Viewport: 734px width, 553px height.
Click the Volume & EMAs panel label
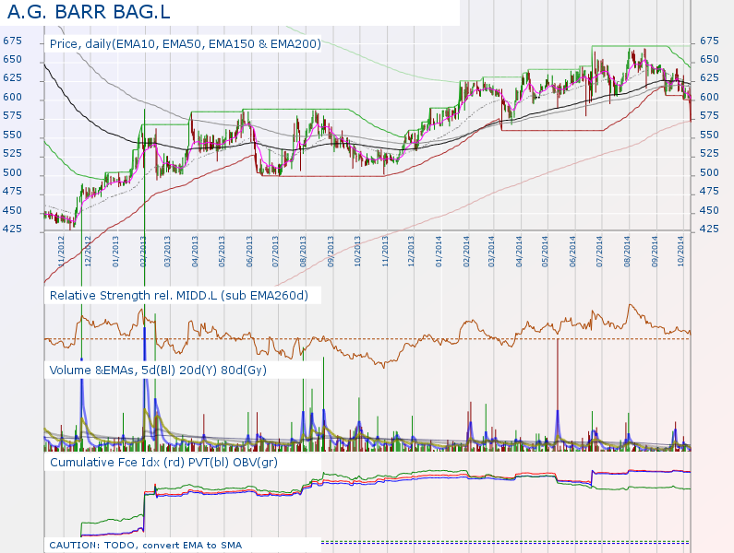pos(158,371)
